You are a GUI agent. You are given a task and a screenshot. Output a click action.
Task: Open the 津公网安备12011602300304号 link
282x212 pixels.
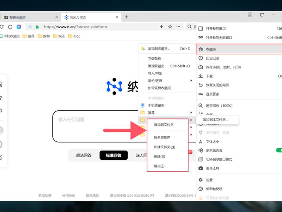(132, 196)
